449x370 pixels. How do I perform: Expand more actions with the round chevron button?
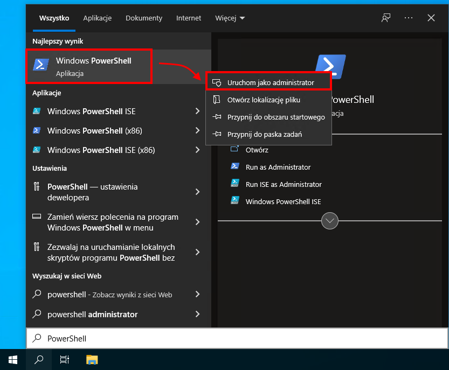(x=330, y=221)
